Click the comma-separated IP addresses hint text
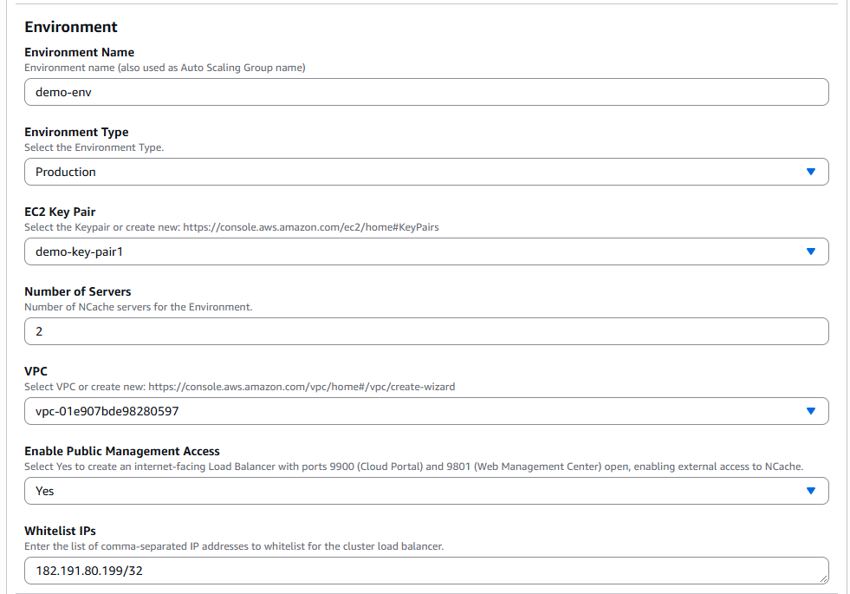850x594 pixels. click(234, 546)
